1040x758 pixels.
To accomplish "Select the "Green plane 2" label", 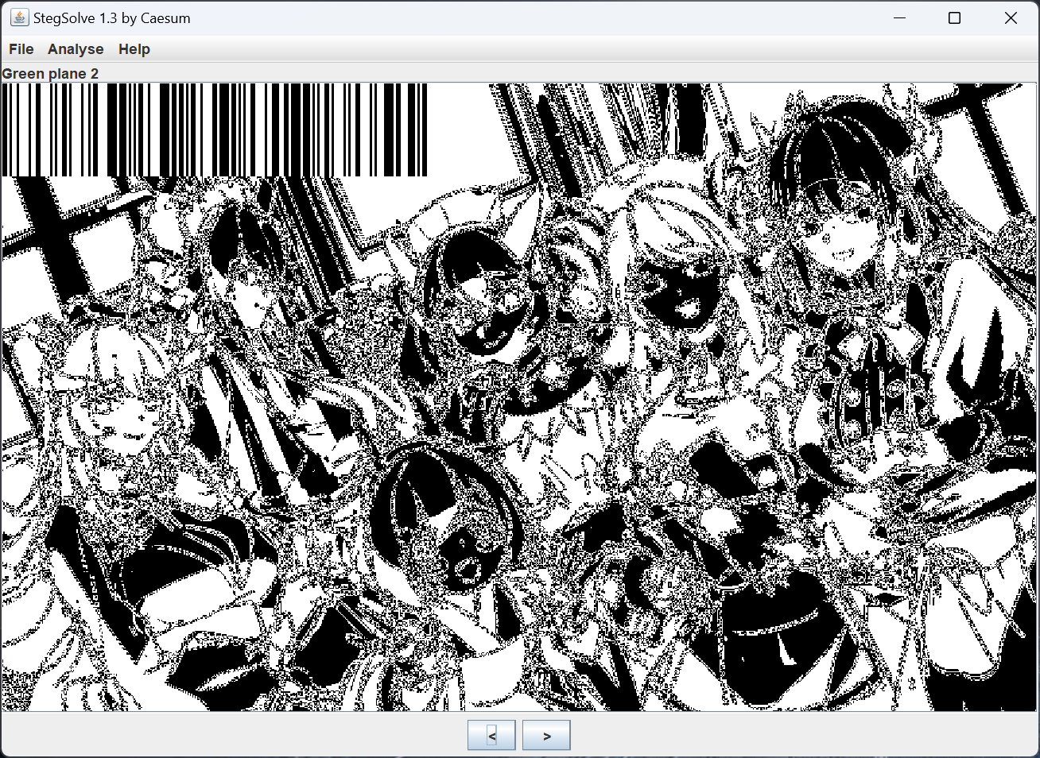I will [50, 74].
